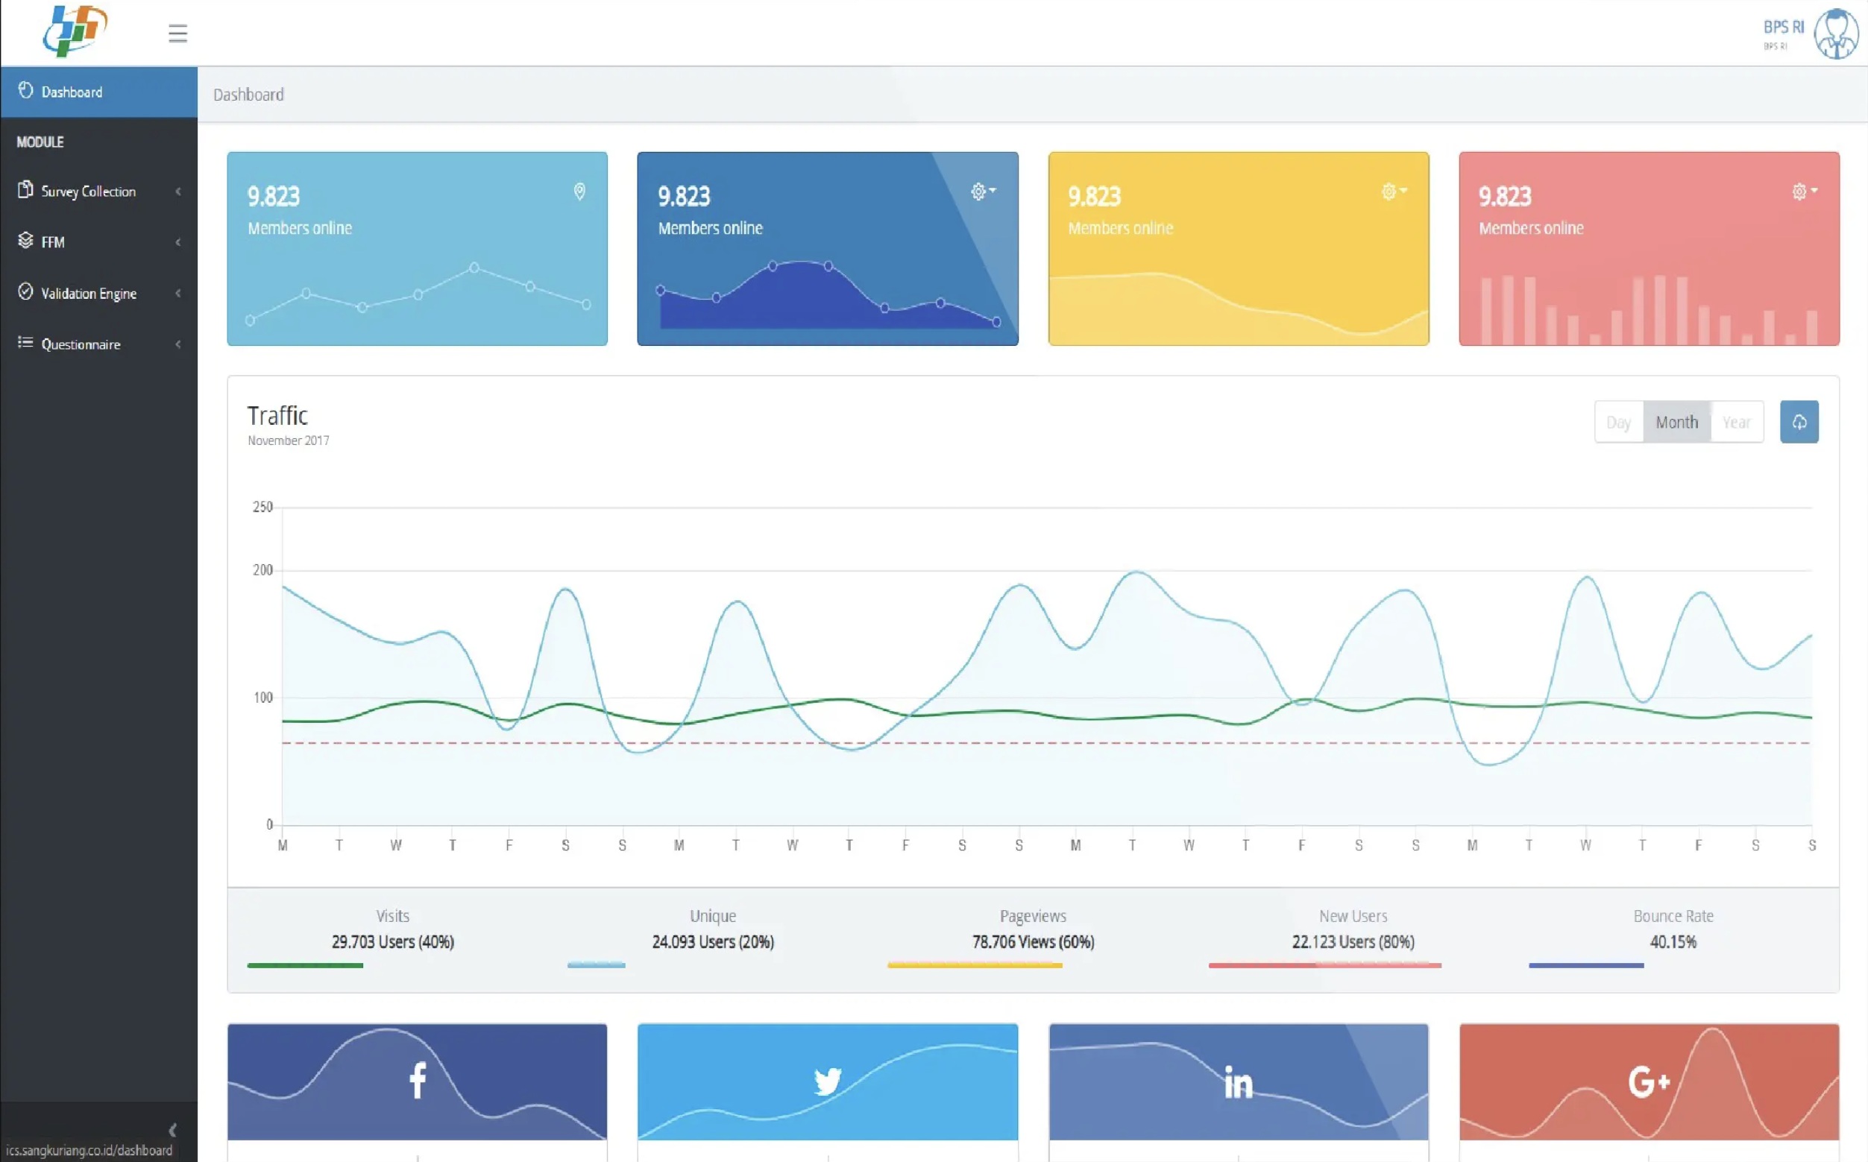Open gear settings on red card

(1804, 192)
